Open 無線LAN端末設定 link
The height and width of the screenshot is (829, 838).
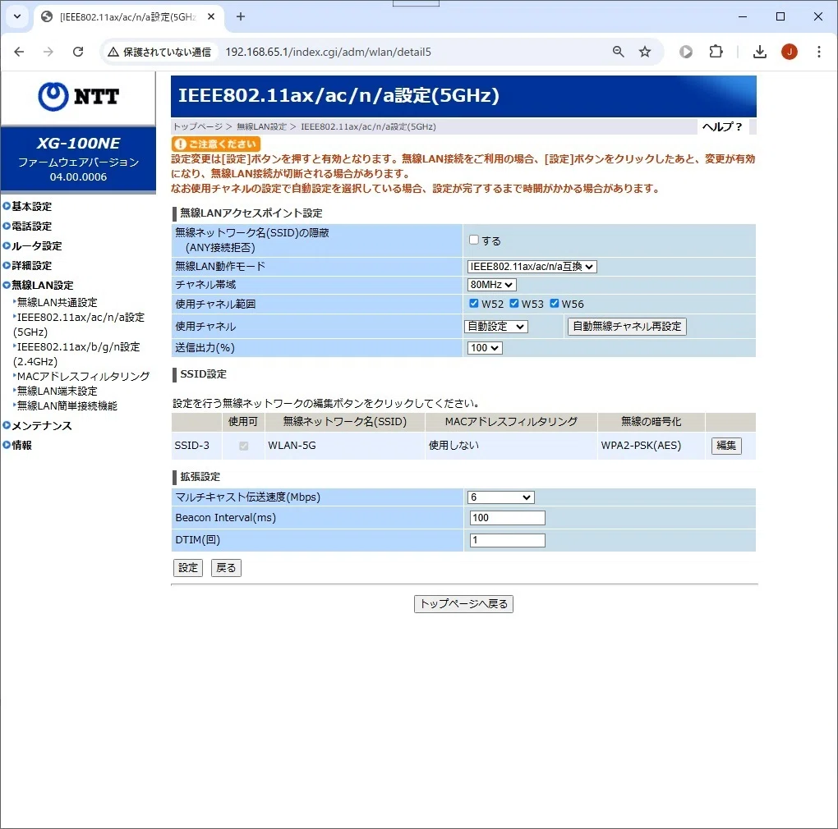[58, 391]
